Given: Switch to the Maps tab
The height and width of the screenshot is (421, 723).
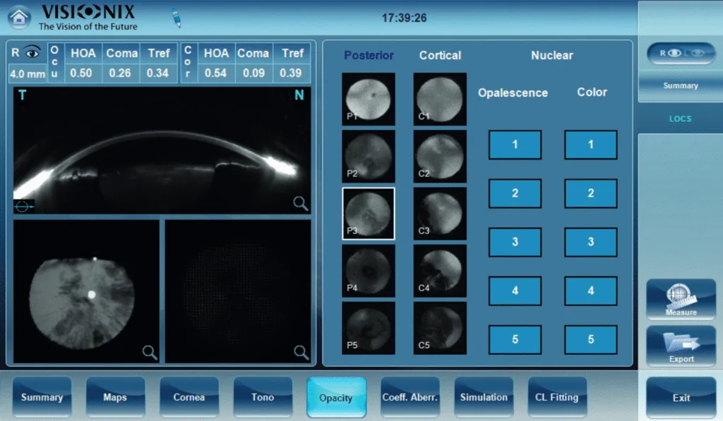Looking at the screenshot, I should [x=115, y=397].
